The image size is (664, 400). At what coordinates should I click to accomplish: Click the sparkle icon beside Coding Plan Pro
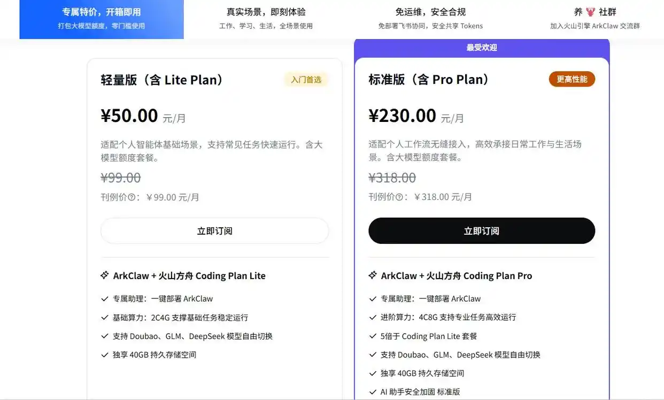[x=373, y=275]
